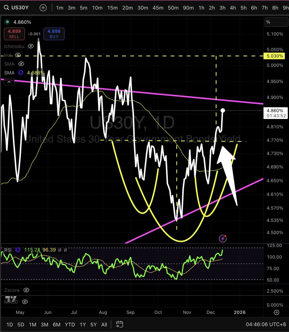Switch to 8h interval
Image resolution: width=289 pixels, height=332 pixels.
pos(275,8)
